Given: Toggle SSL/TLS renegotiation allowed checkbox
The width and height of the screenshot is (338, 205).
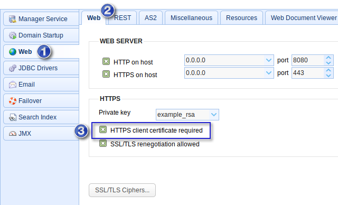Looking at the screenshot, I should 103,143.
